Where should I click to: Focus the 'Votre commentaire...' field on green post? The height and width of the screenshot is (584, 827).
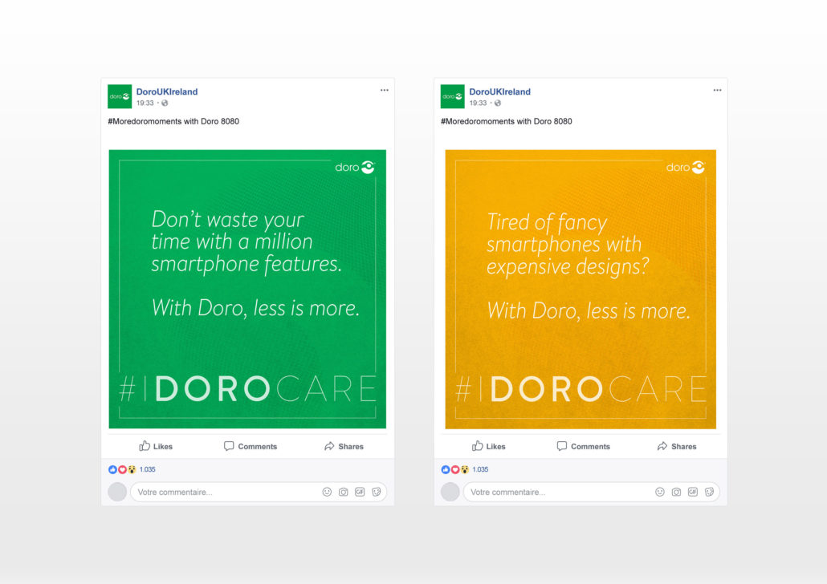pyautogui.click(x=259, y=492)
